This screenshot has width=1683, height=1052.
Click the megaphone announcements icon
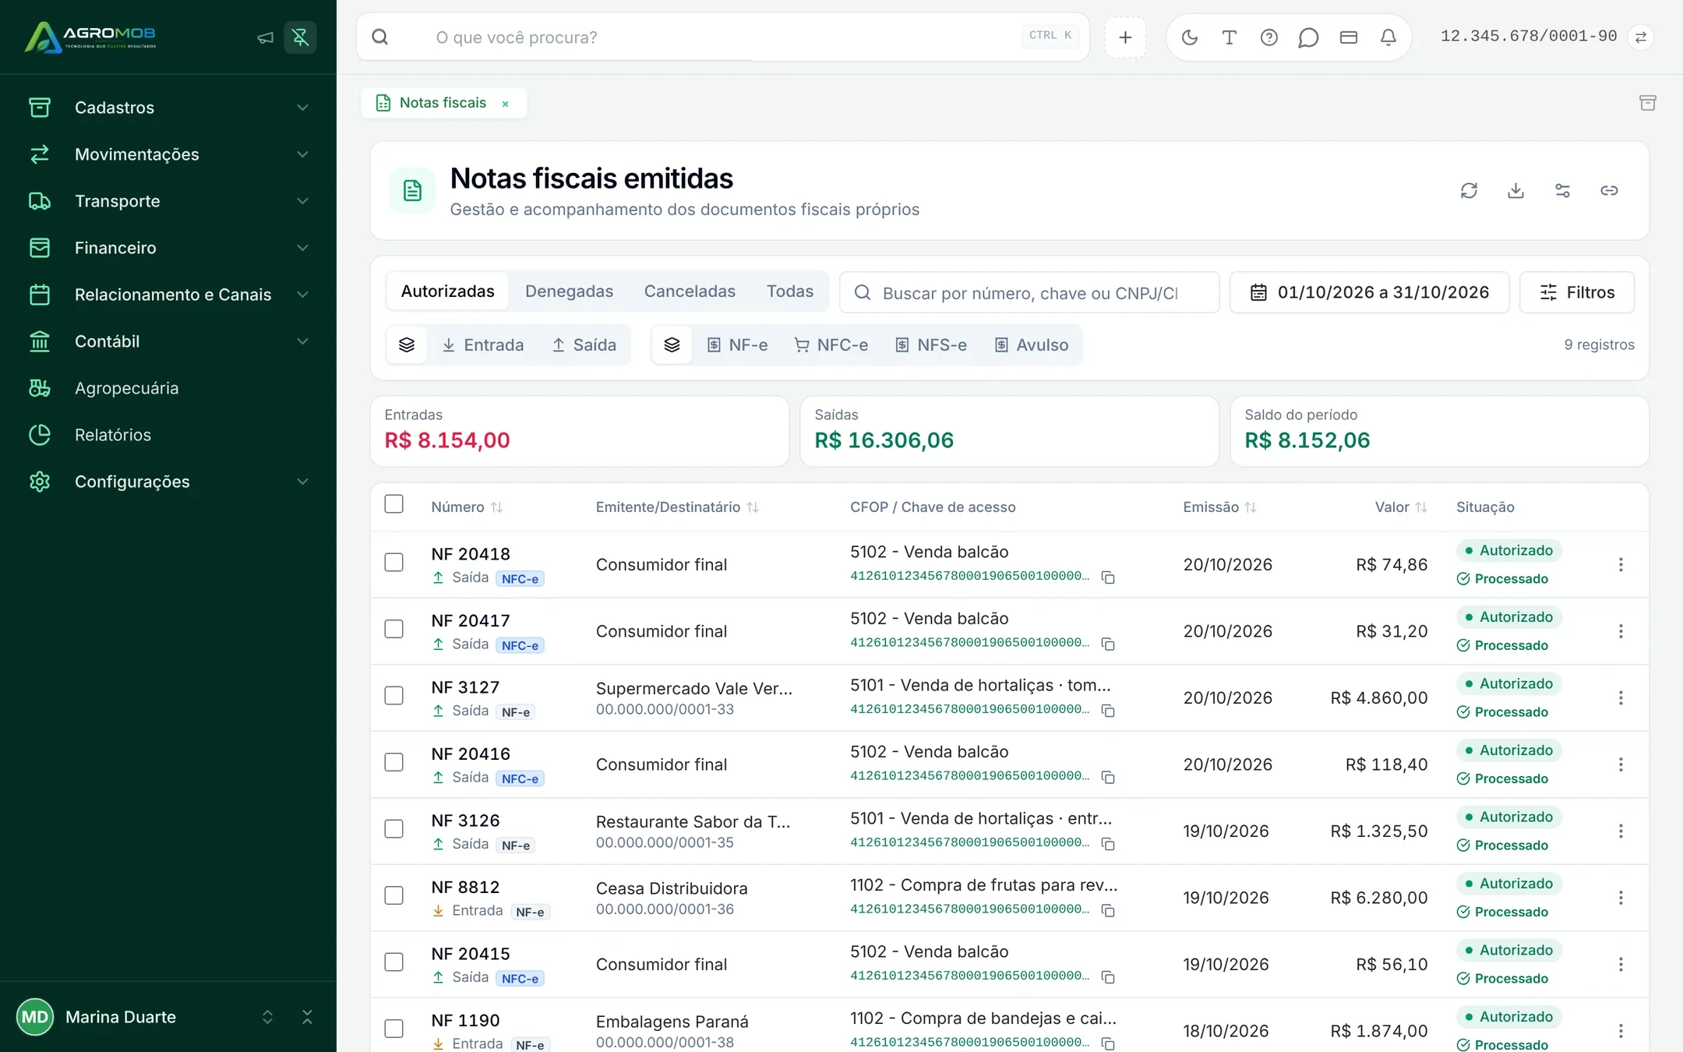(x=266, y=37)
